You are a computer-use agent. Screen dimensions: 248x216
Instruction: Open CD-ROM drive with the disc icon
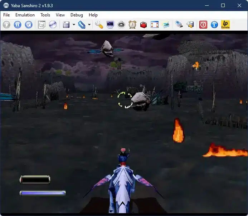coord(53,25)
